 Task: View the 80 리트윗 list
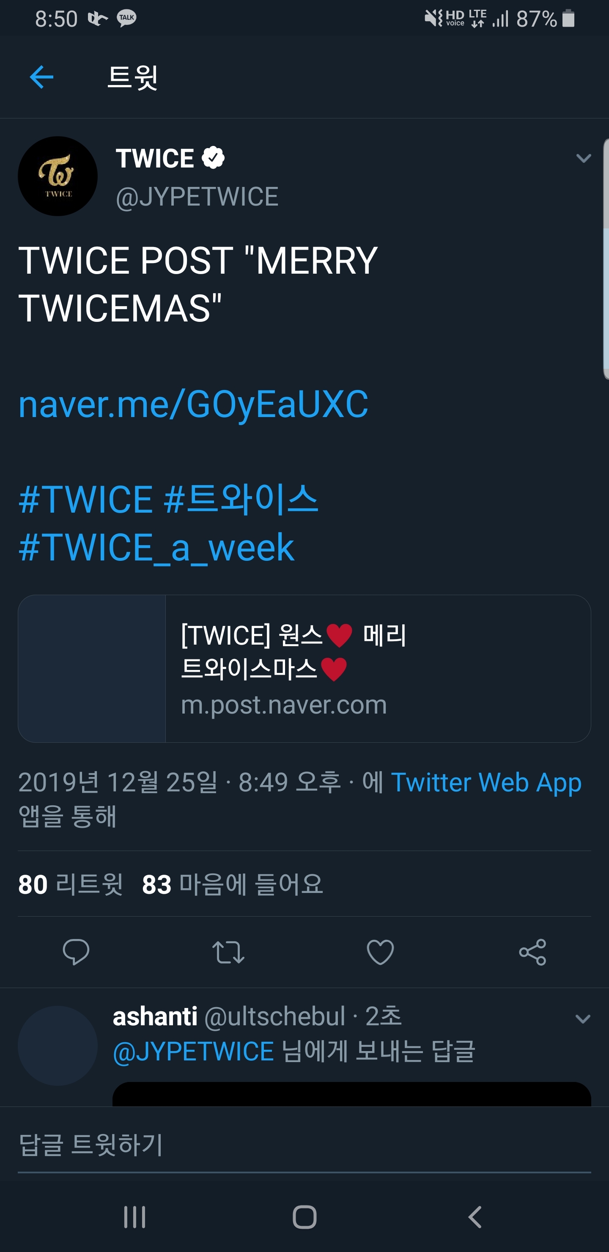(x=70, y=884)
